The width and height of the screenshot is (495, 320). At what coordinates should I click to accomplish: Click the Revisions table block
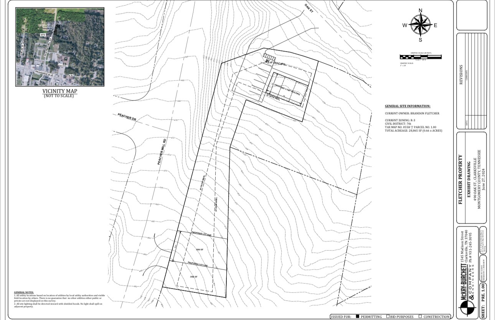471,80
